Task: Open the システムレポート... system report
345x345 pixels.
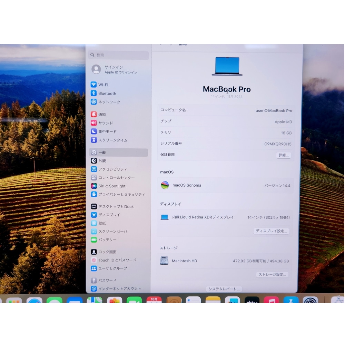Action: [224, 289]
